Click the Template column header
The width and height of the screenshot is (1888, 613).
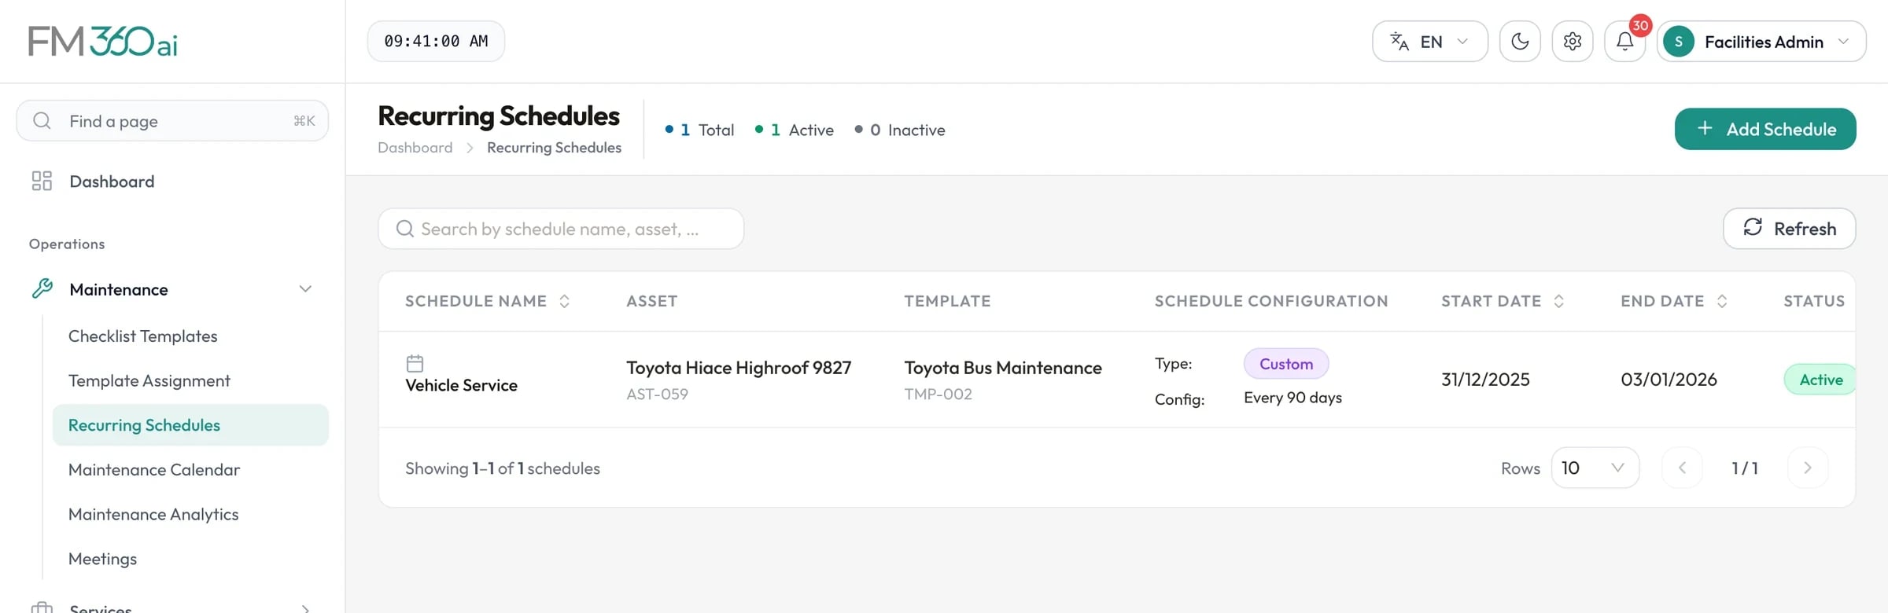(947, 301)
